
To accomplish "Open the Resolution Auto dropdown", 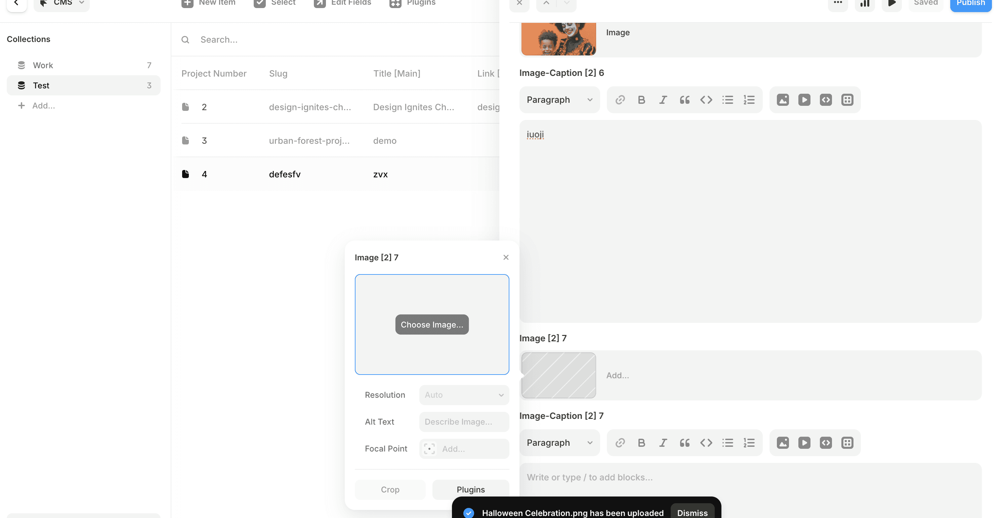I will [x=464, y=395].
